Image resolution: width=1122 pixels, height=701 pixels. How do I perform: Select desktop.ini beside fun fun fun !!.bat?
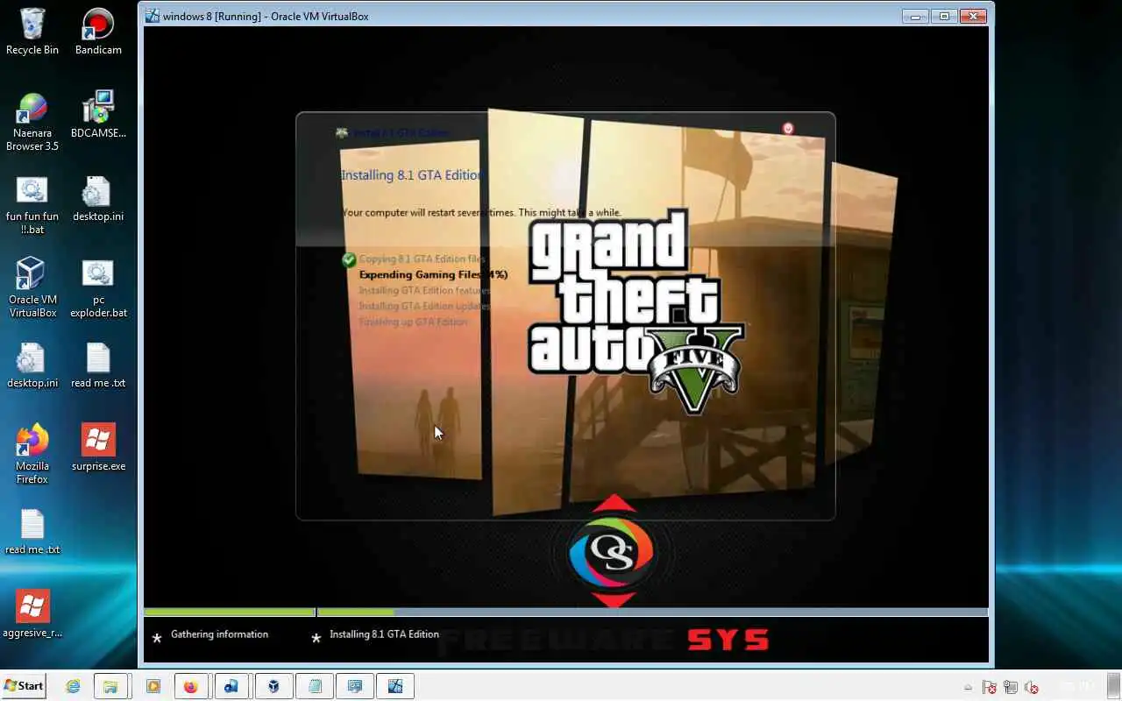coord(98,198)
